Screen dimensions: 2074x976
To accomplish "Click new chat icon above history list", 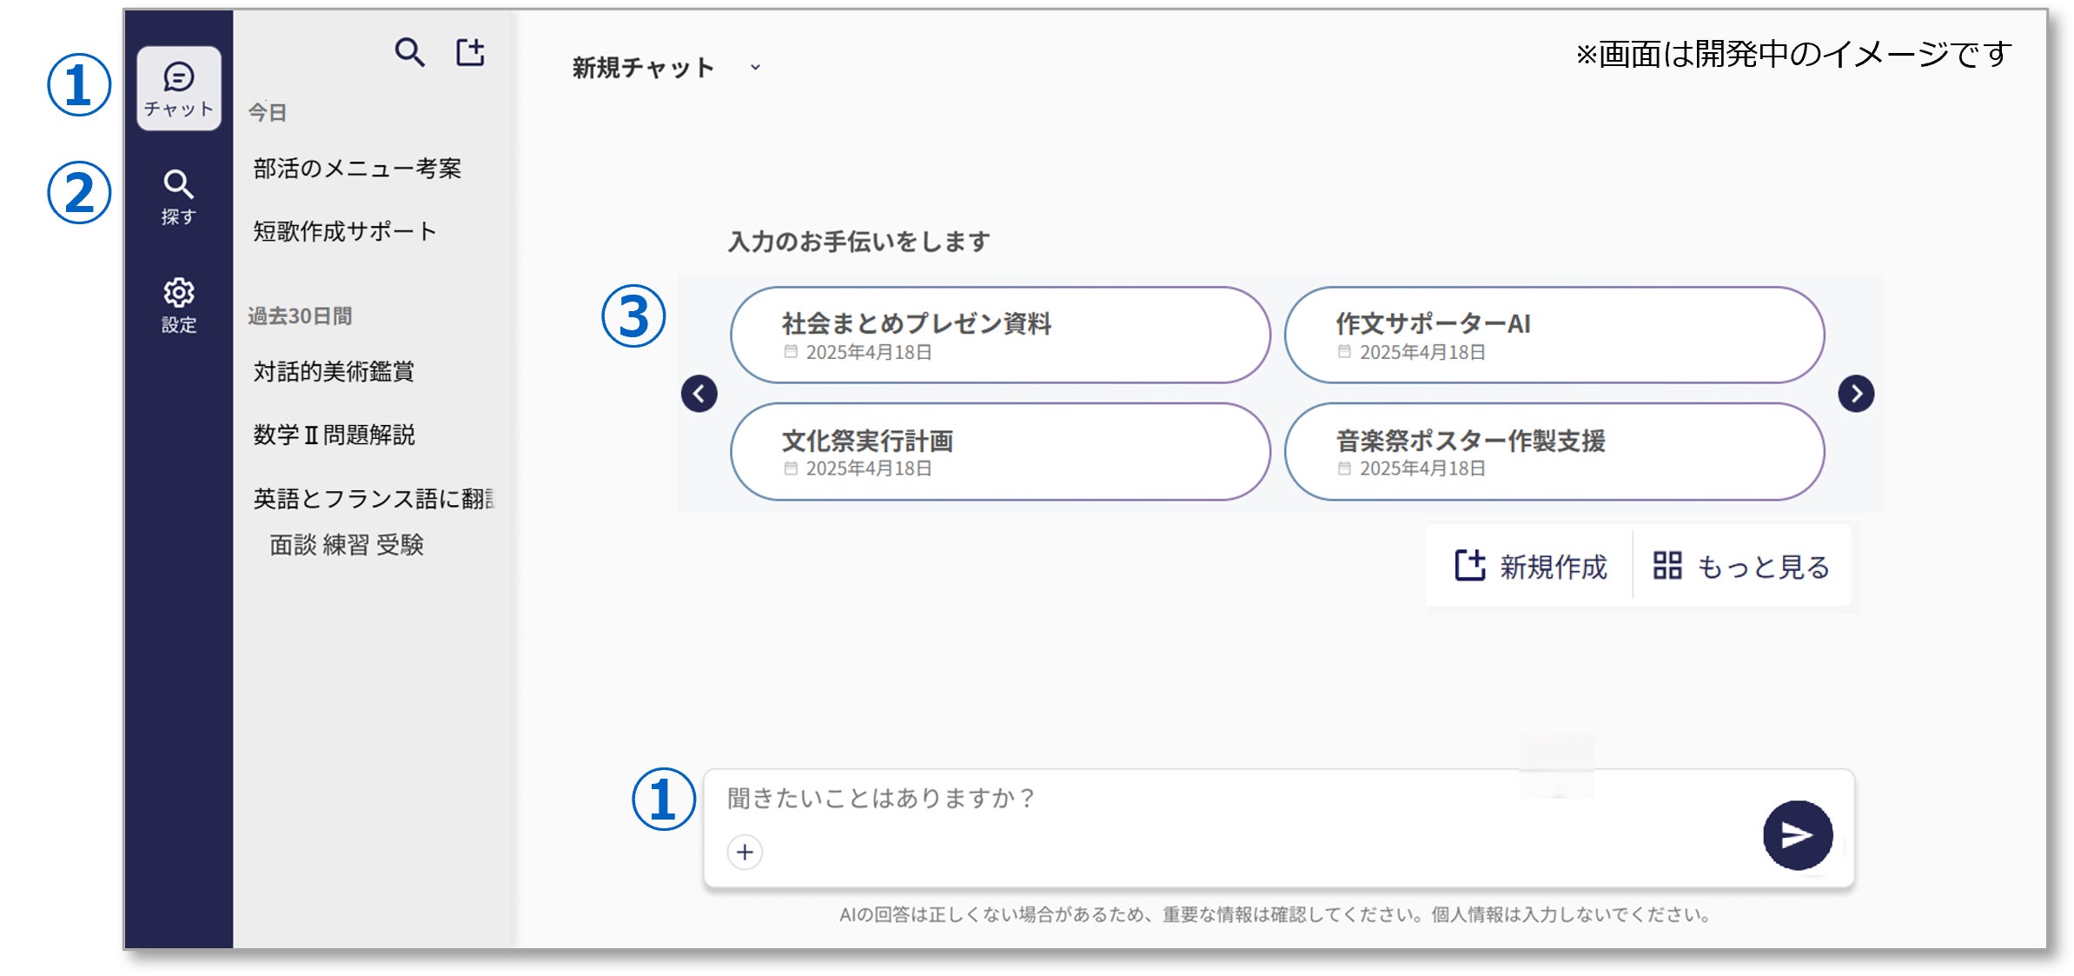I will pos(470,53).
